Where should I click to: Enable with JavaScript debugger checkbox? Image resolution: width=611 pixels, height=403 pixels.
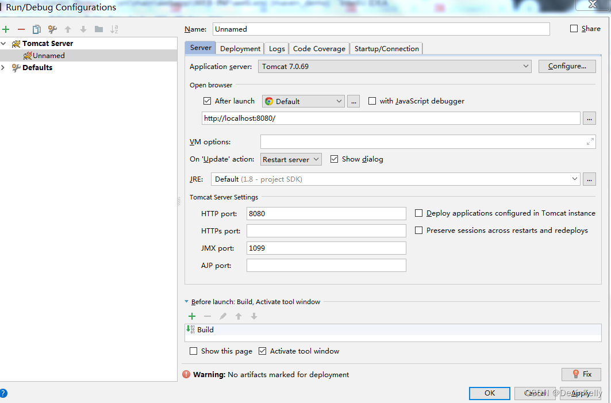[372, 101]
